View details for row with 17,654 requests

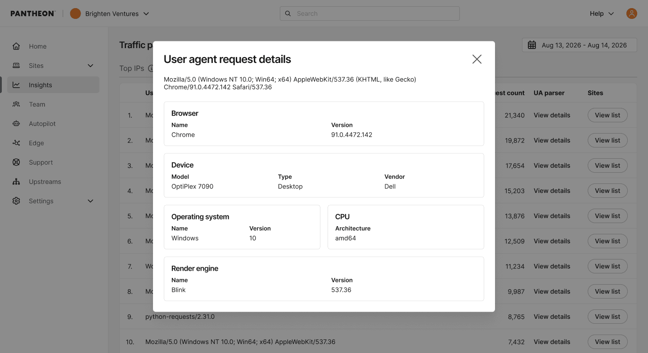552,165
